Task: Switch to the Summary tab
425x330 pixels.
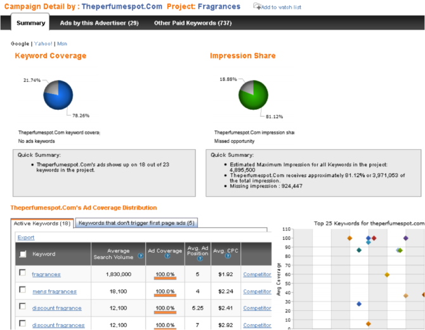Action: [30, 23]
